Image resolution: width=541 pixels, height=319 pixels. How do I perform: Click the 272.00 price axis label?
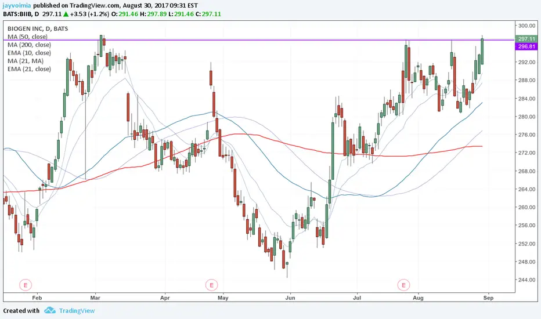click(526, 153)
